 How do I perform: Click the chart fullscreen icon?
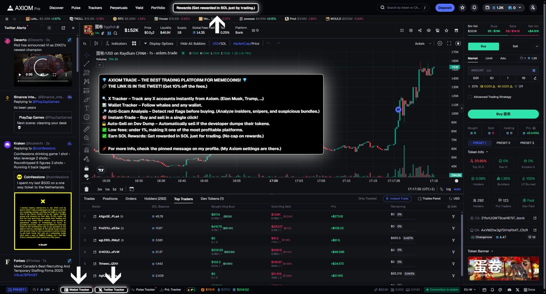point(449,43)
